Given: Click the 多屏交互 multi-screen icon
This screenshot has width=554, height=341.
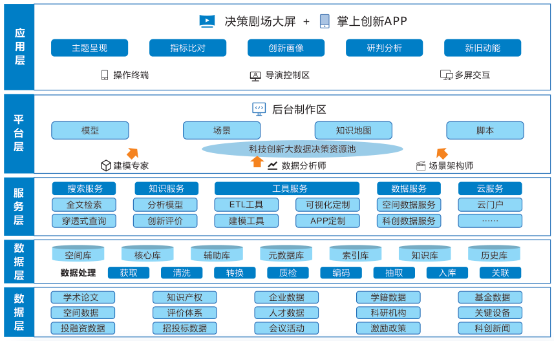Looking at the screenshot, I should (446, 75).
